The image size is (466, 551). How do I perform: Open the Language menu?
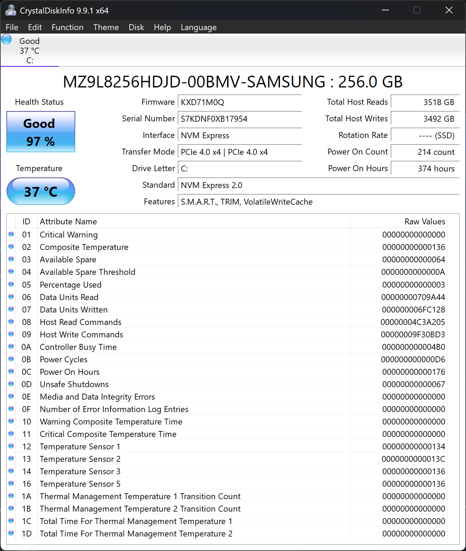pos(199,27)
